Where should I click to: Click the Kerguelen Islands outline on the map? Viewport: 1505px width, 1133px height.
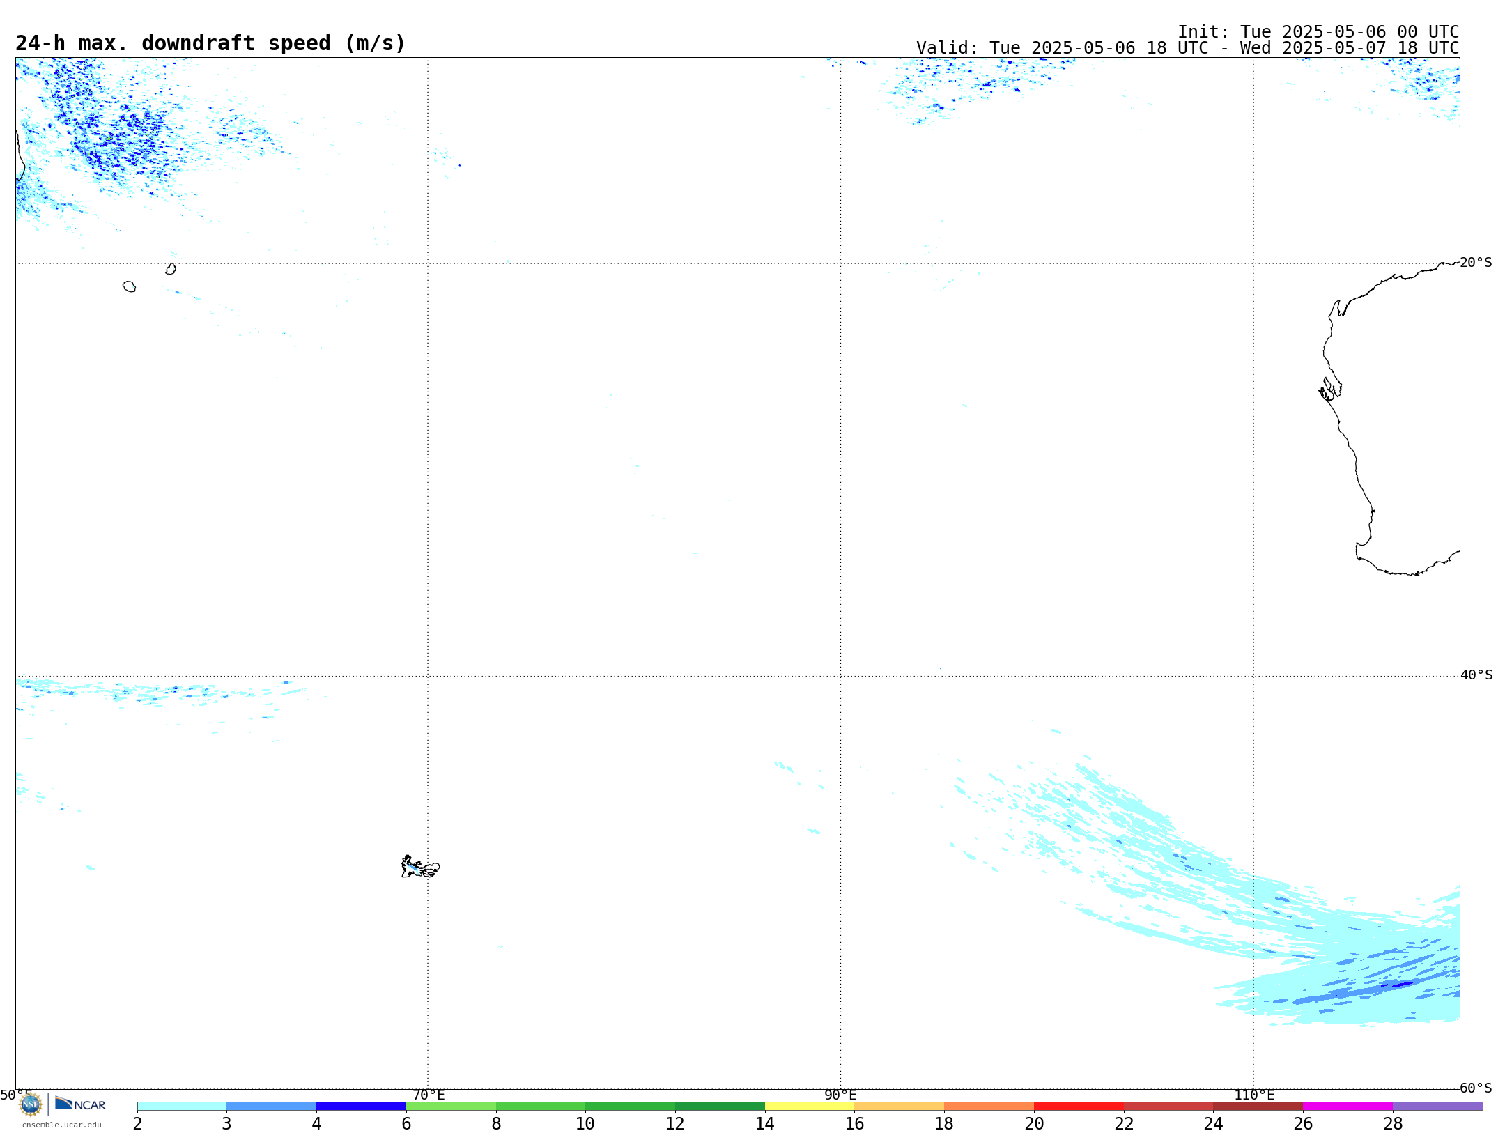pos(420,866)
